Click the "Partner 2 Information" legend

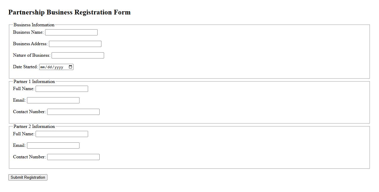pyautogui.click(x=34, y=126)
